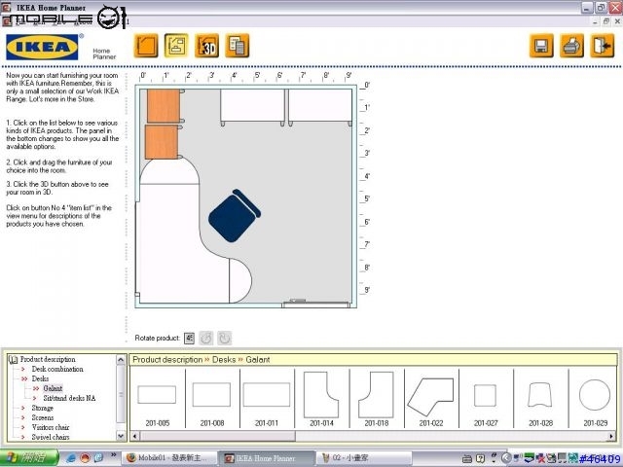
Task: Expand the quick launch overflow chevron
Action: click(113, 455)
